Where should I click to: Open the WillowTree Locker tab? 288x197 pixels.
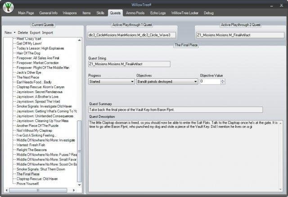tap(185, 13)
